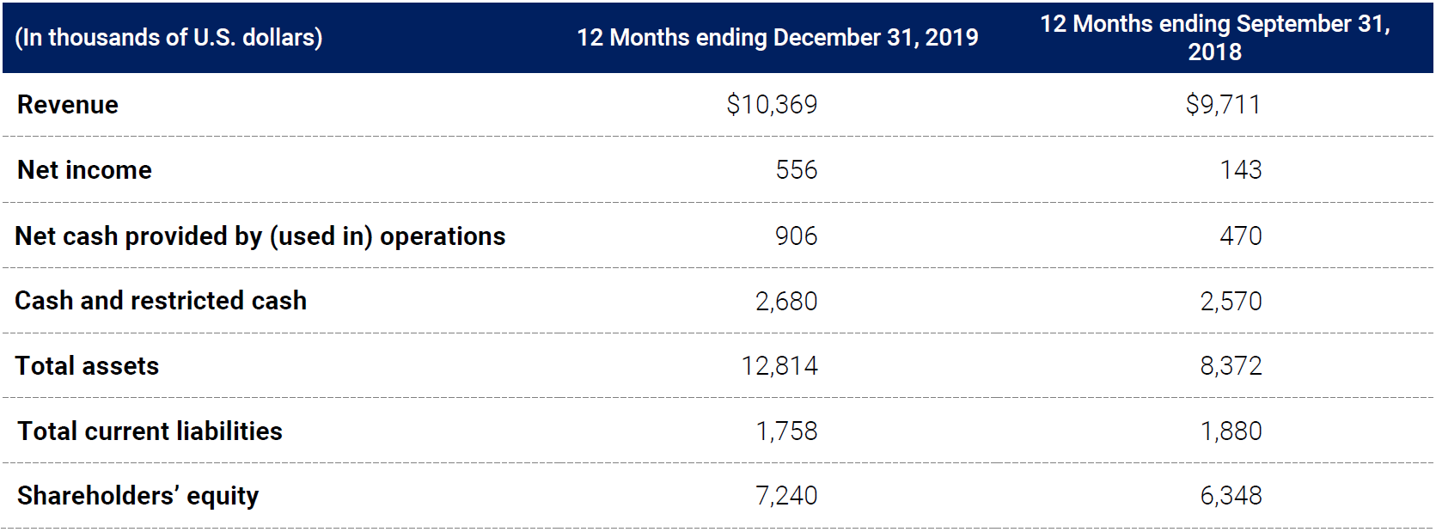Viewport: 1436px width, 532px height.
Task: Select the Shareholders' equity row label
Action: point(137,496)
